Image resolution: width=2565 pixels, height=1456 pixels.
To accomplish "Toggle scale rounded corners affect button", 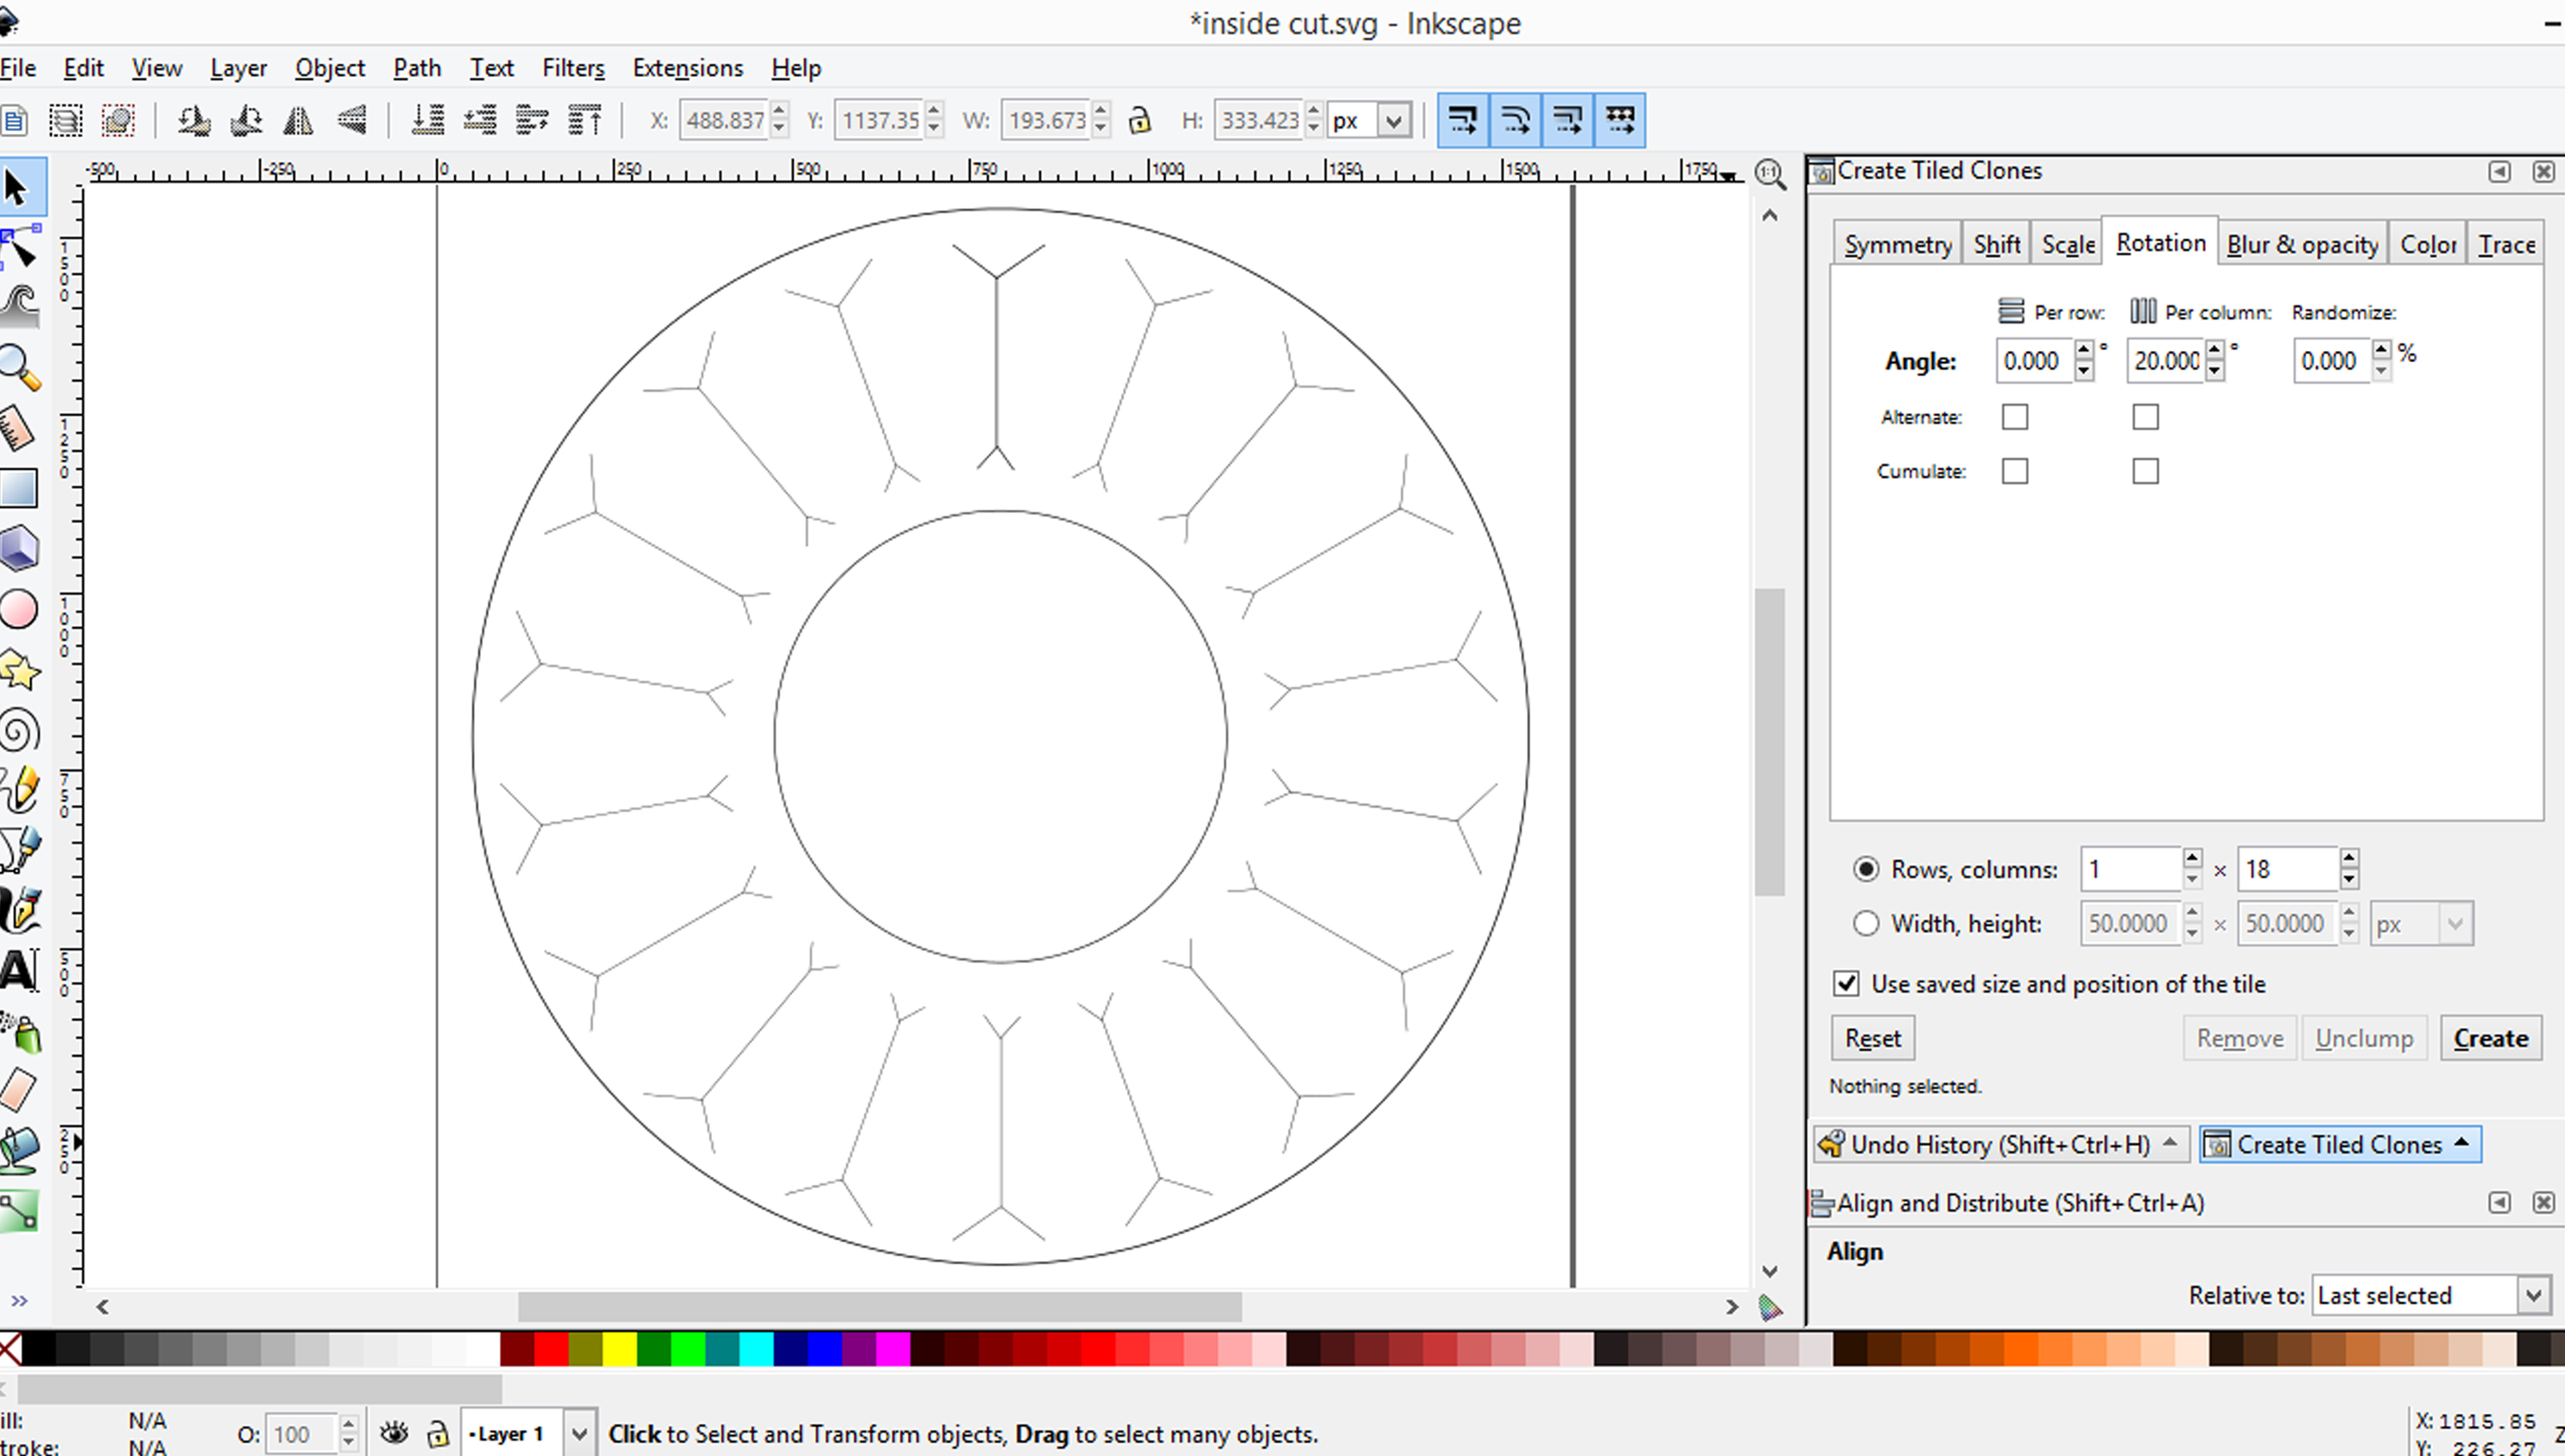I will coord(1515,120).
